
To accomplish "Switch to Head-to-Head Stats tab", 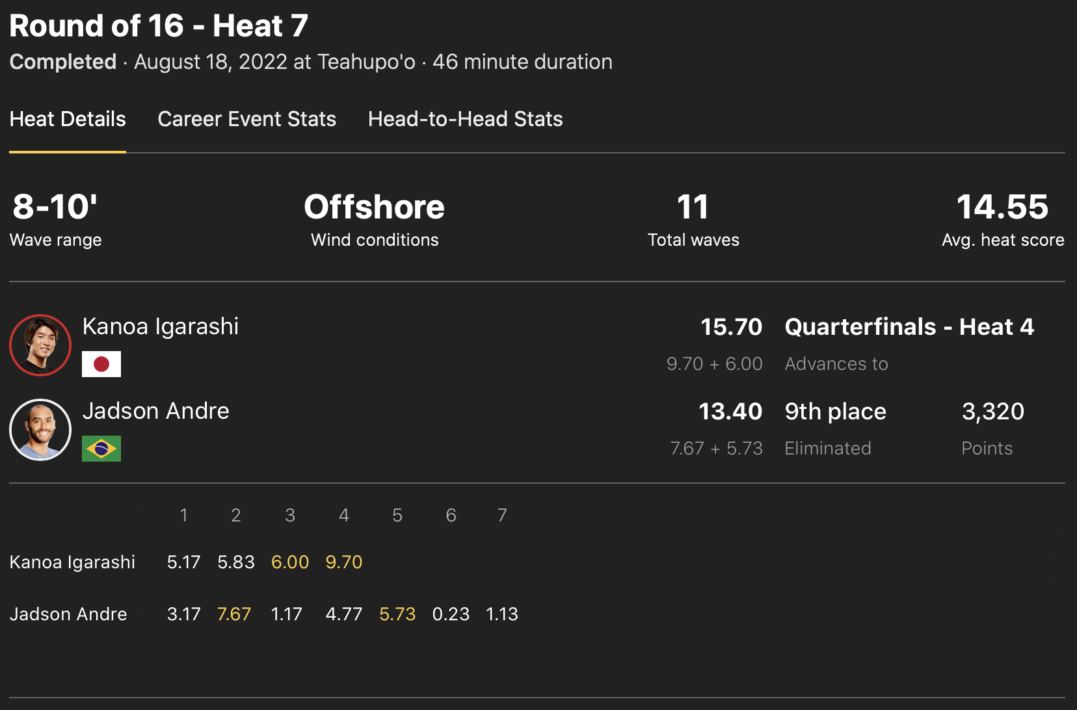I will [465, 119].
